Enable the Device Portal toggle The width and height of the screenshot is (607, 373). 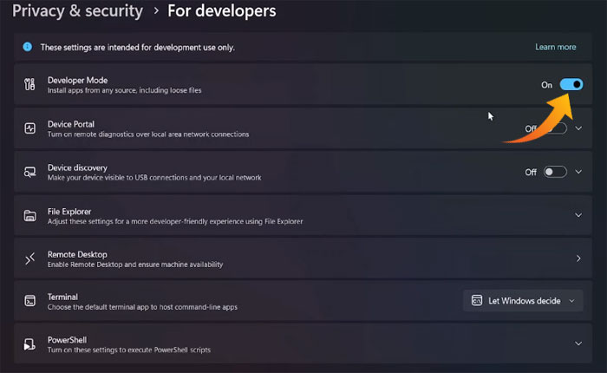[555, 128]
